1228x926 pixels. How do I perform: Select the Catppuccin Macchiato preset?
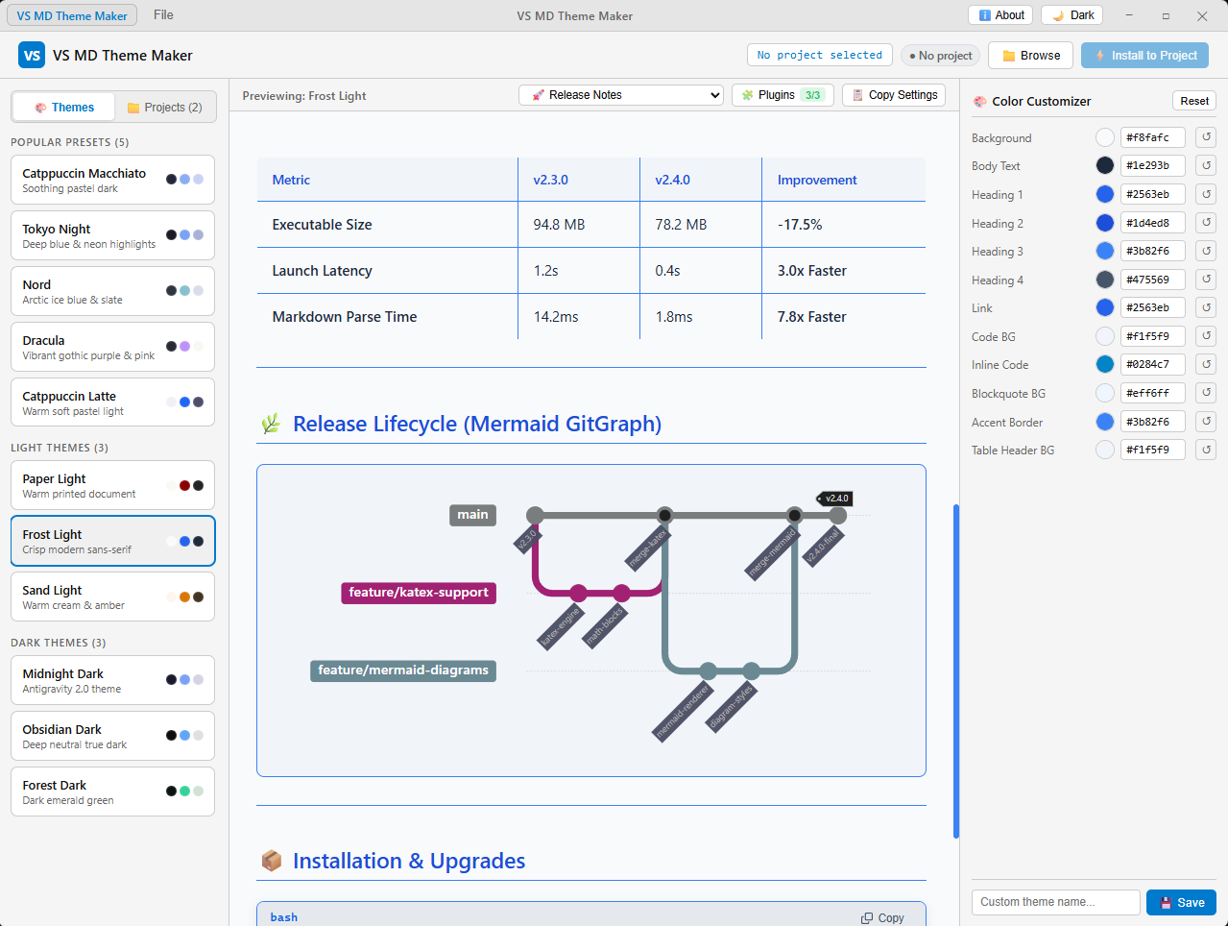click(112, 180)
